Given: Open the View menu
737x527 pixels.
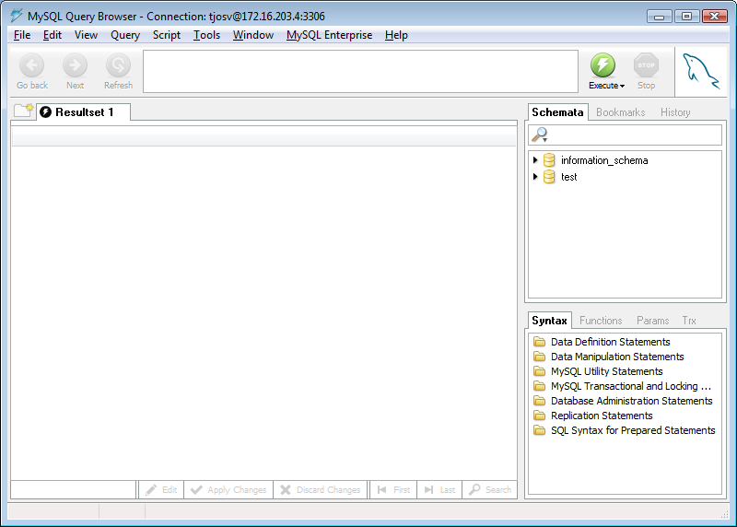Looking at the screenshot, I should [86, 35].
